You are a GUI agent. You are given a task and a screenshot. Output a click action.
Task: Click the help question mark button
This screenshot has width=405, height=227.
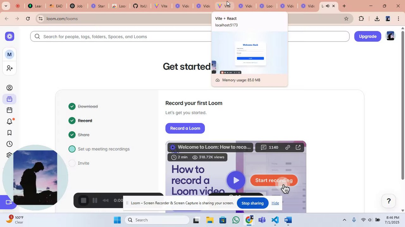[x=389, y=201]
